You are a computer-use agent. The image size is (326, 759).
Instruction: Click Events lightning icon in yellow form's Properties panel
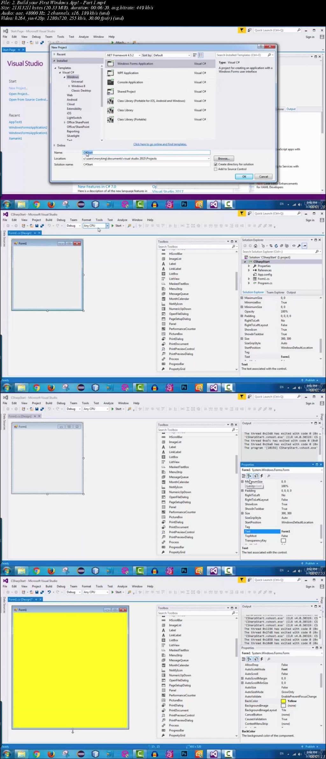tap(262, 659)
